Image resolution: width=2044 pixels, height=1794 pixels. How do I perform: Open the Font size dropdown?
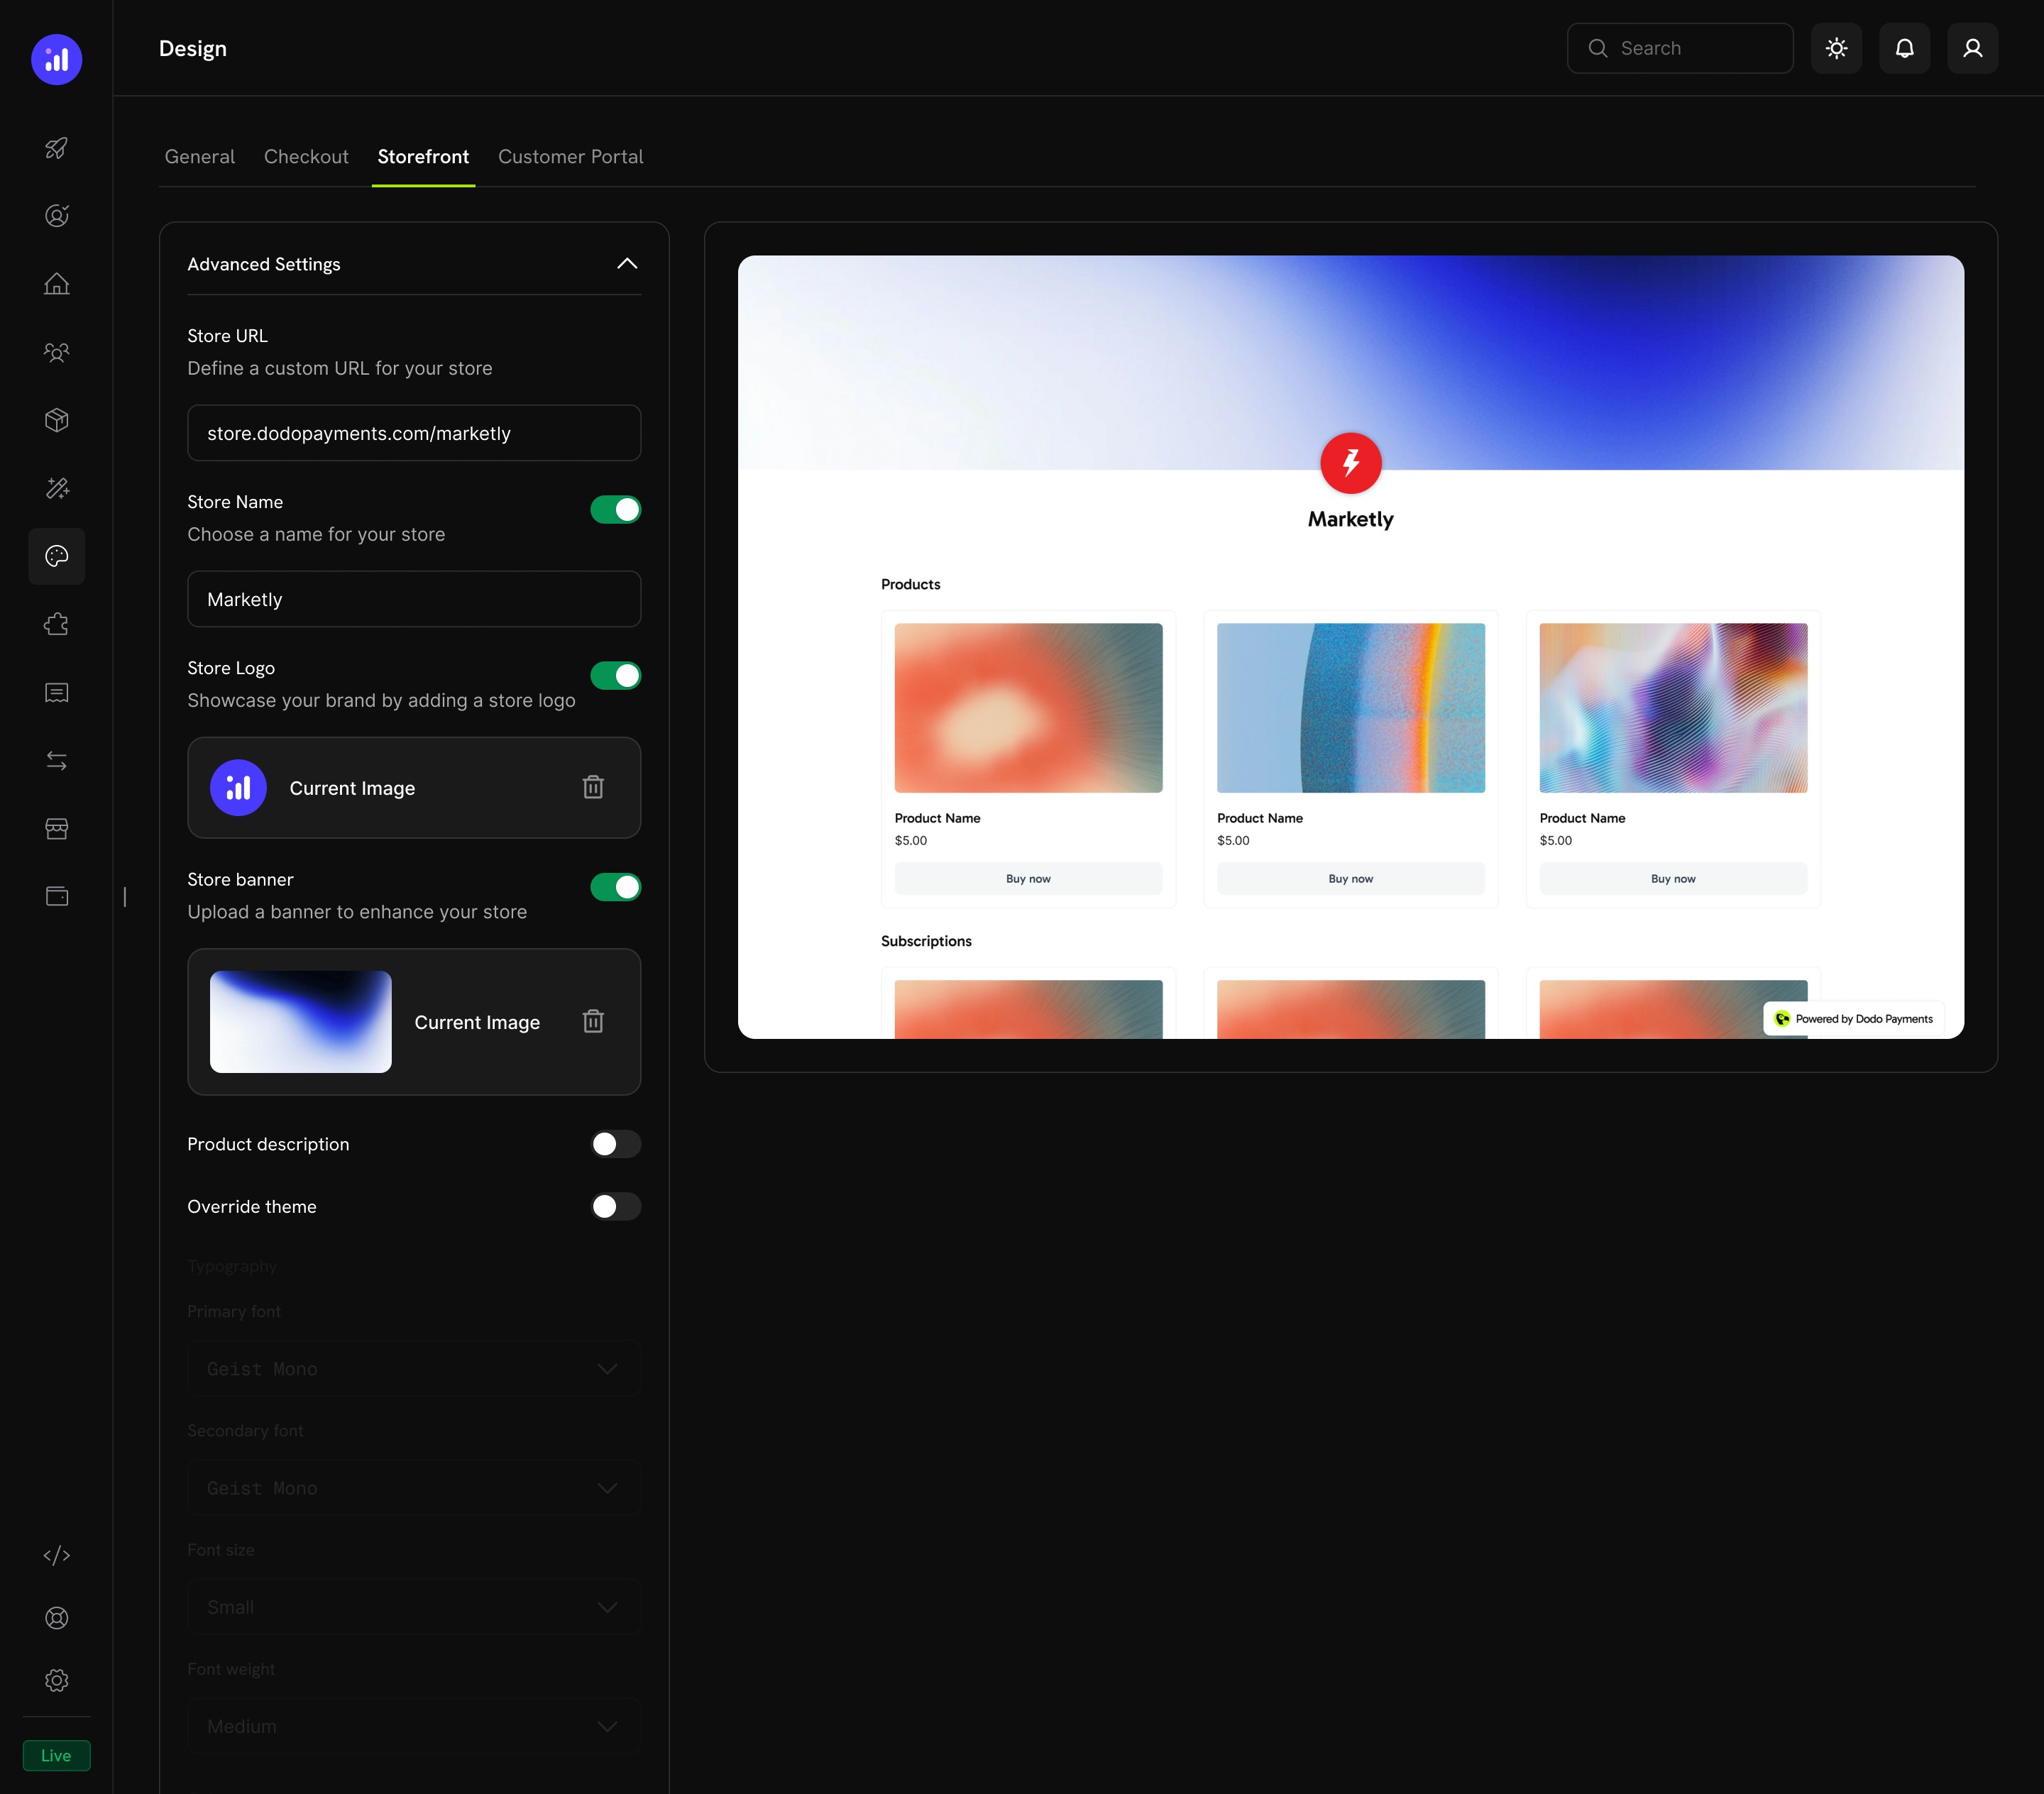click(413, 1607)
